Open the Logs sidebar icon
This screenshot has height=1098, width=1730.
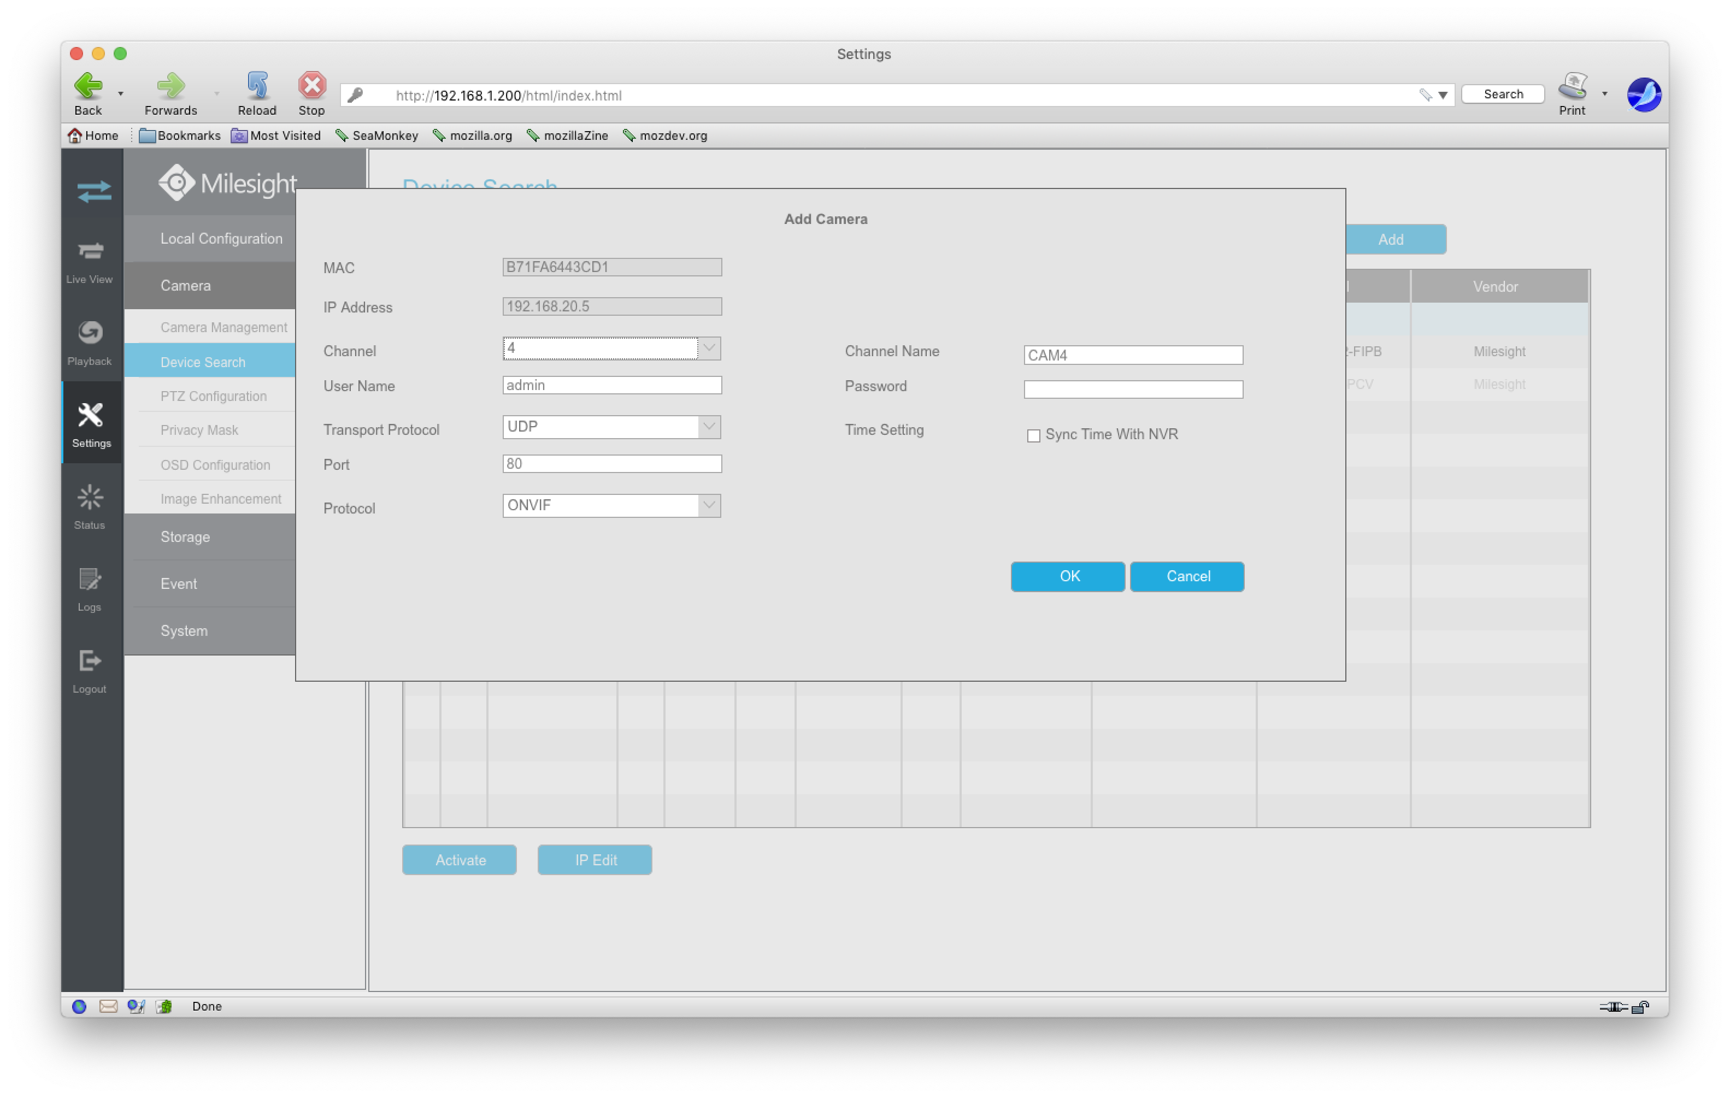(x=90, y=588)
